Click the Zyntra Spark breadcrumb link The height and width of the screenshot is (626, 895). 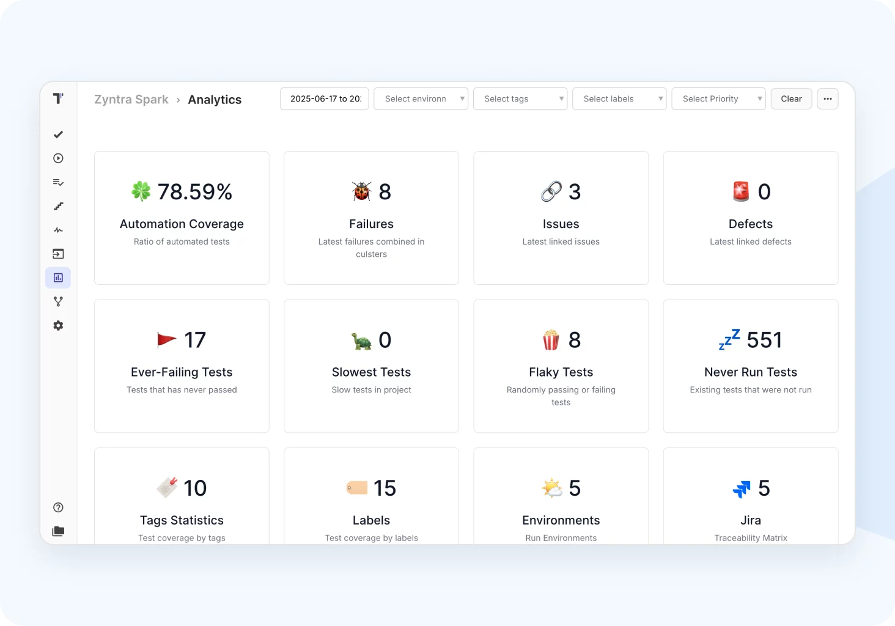click(x=131, y=100)
